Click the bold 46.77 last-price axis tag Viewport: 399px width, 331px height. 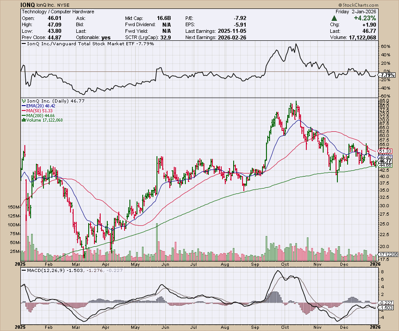point(385,161)
